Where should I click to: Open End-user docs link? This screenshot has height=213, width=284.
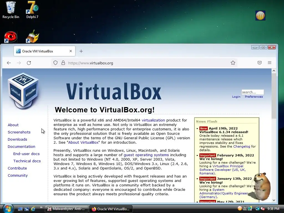pos(26,154)
